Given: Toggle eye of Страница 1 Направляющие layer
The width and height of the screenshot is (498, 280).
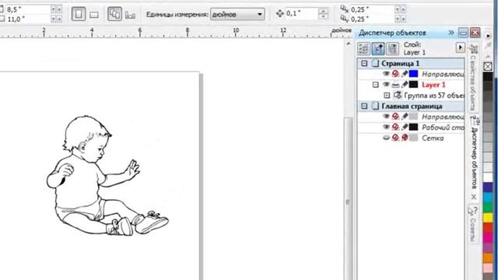Looking at the screenshot, I should [386, 74].
